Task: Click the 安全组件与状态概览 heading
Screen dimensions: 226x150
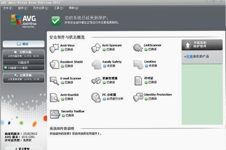Action: point(67,37)
